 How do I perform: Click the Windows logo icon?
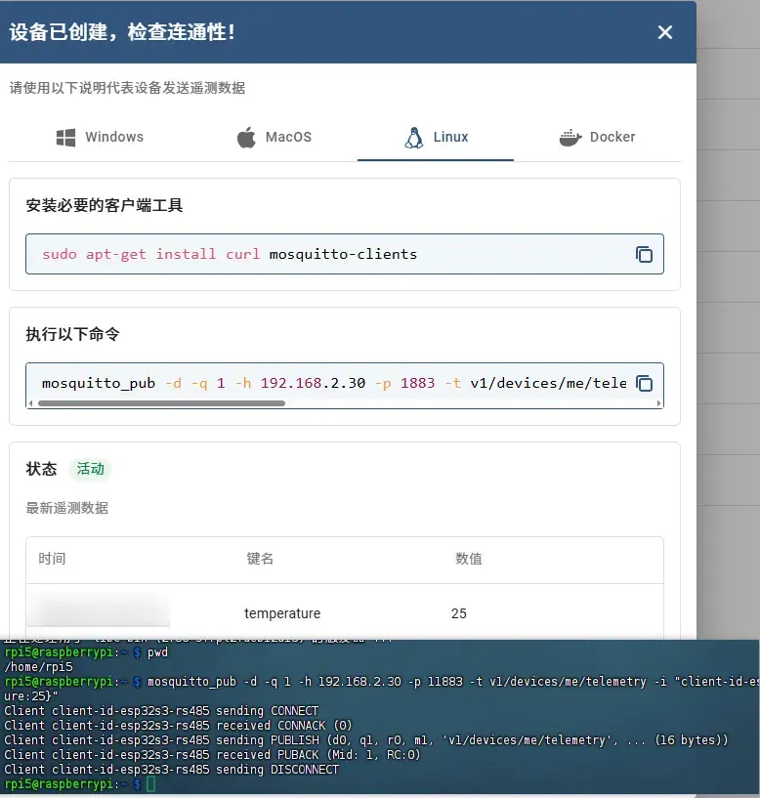coord(65,138)
